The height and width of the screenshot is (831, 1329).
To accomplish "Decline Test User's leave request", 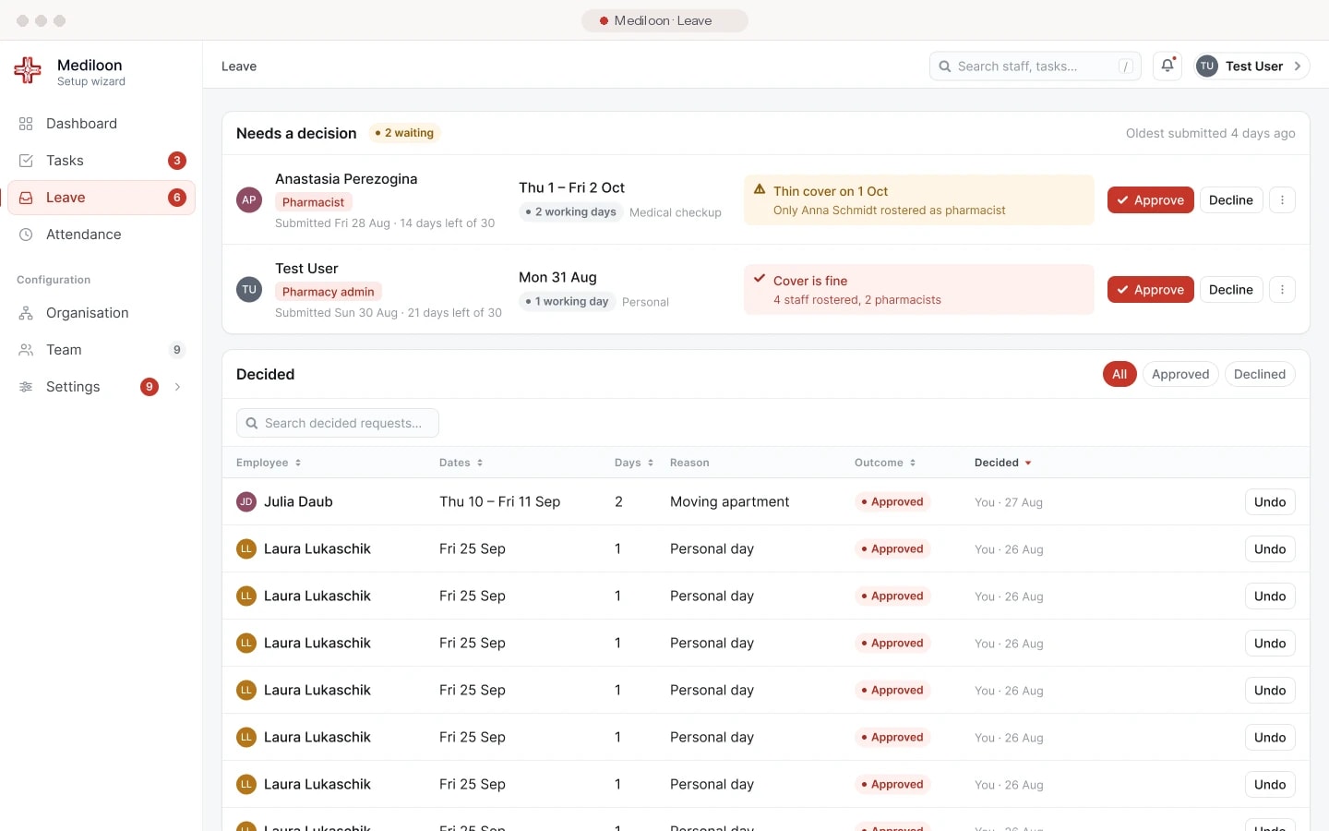I will click(x=1231, y=290).
